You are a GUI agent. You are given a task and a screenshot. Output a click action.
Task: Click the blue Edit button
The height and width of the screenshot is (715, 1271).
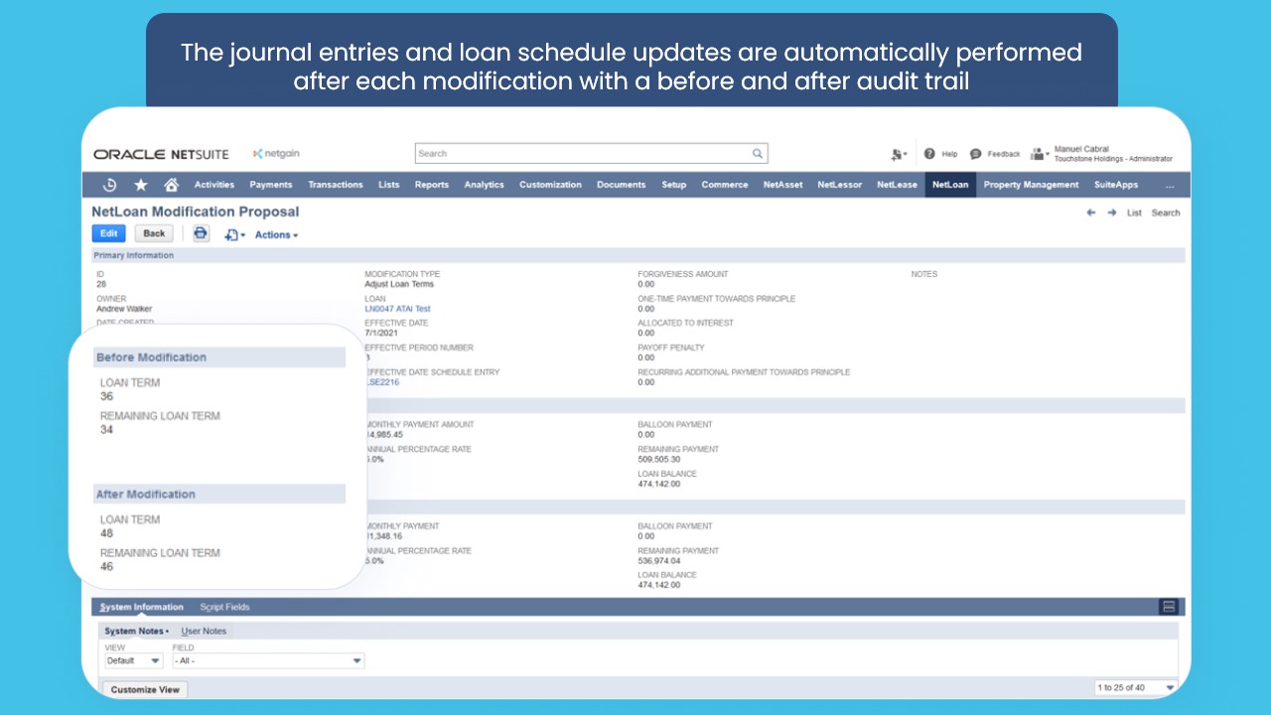[x=109, y=233]
